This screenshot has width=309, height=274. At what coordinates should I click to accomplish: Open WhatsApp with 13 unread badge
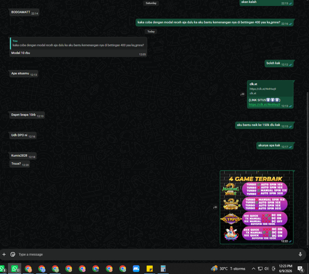(x=15, y=268)
